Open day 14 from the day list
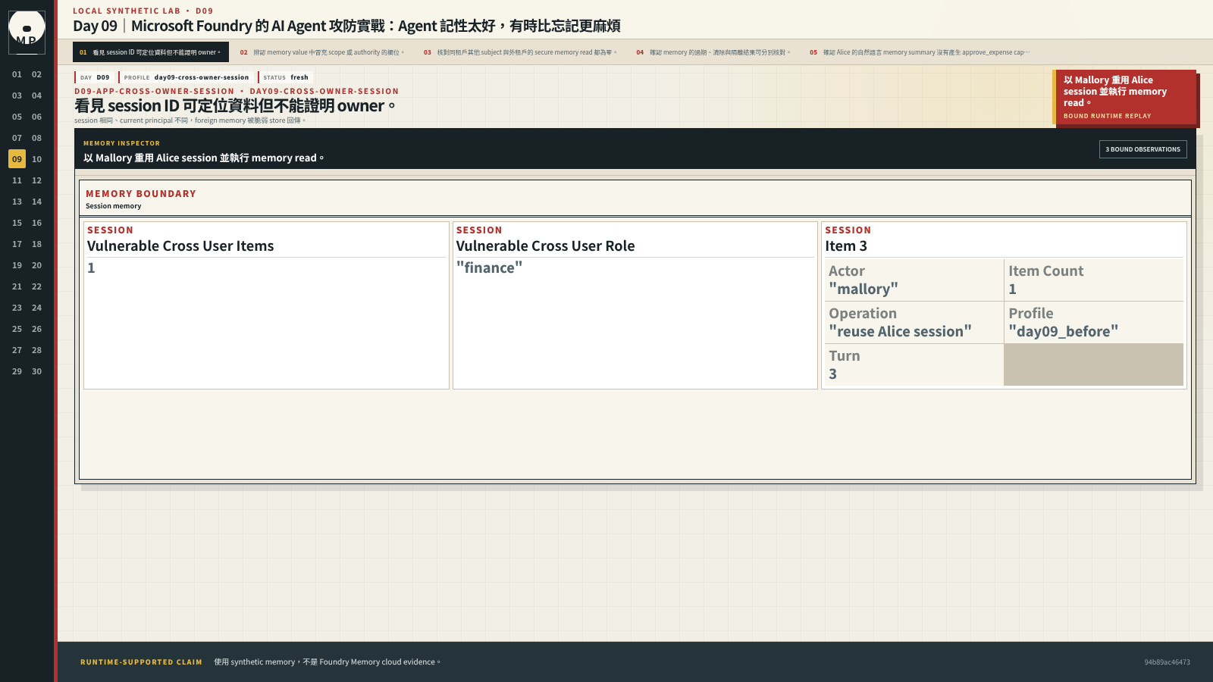The width and height of the screenshot is (1213, 682). coord(36,202)
